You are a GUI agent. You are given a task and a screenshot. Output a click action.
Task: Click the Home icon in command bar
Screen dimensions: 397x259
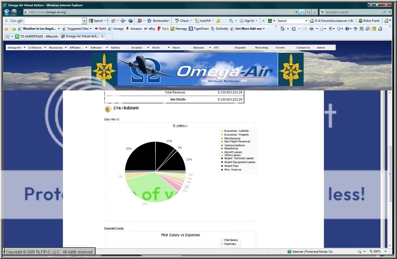282,29
